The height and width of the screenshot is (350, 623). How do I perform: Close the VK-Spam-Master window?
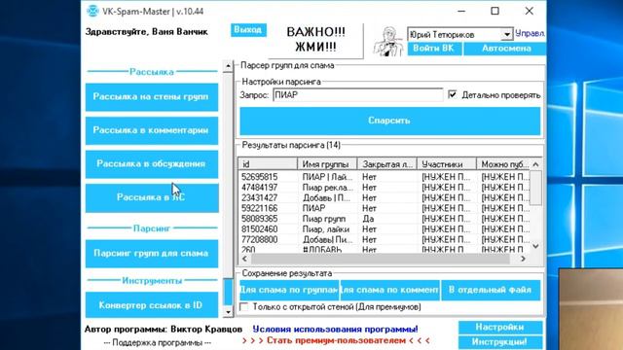click(x=530, y=11)
